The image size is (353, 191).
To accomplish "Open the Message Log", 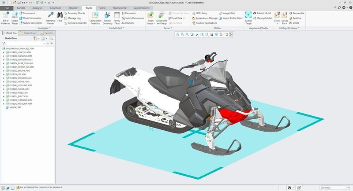I will pyautogui.click(x=72, y=18).
